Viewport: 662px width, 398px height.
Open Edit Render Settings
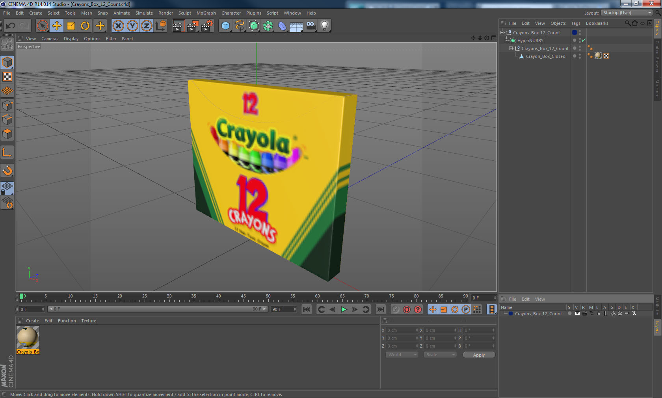(x=207, y=26)
